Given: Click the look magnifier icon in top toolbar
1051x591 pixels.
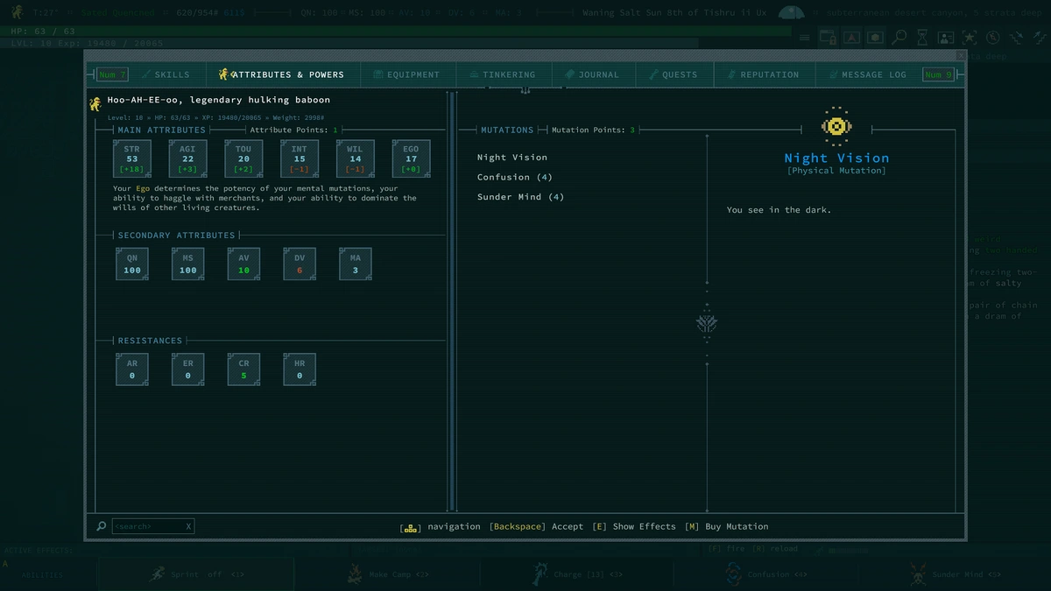Looking at the screenshot, I should click(899, 38).
